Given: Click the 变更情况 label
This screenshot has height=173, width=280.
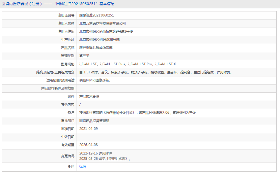Looking at the screenshot, I should tap(67, 156).
